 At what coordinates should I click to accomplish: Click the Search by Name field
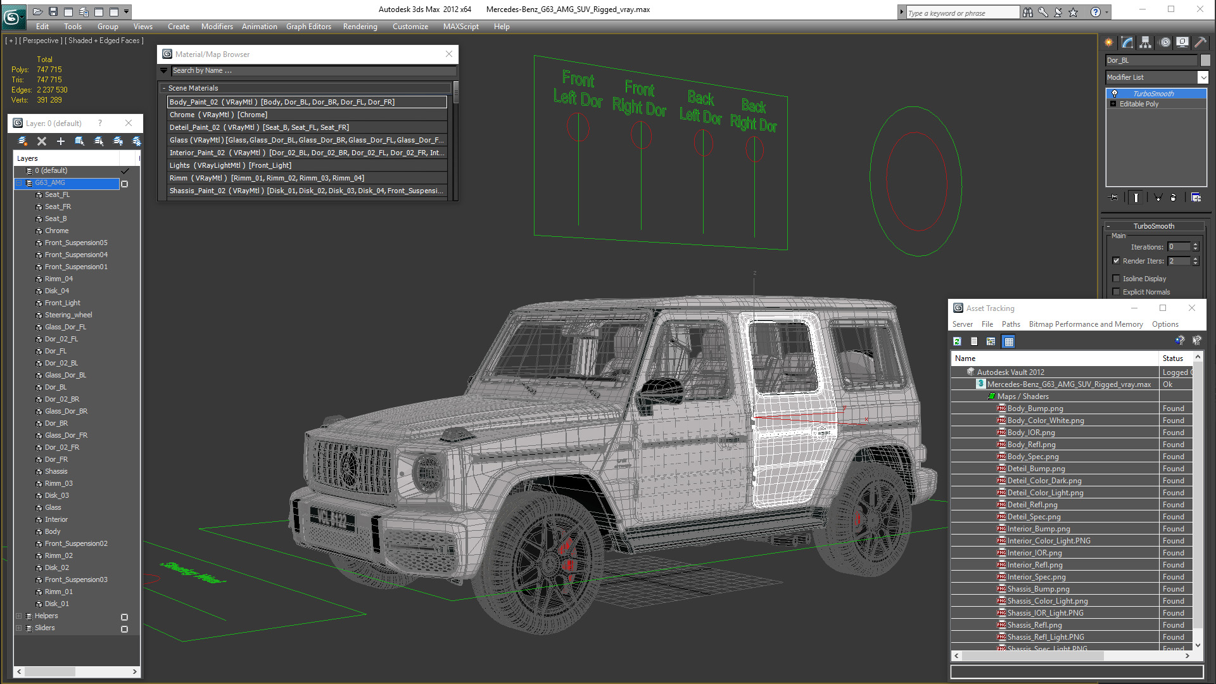(313, 71)
